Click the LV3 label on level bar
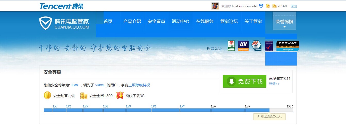Screen dimensions: 346x128 tap(85, 106)
